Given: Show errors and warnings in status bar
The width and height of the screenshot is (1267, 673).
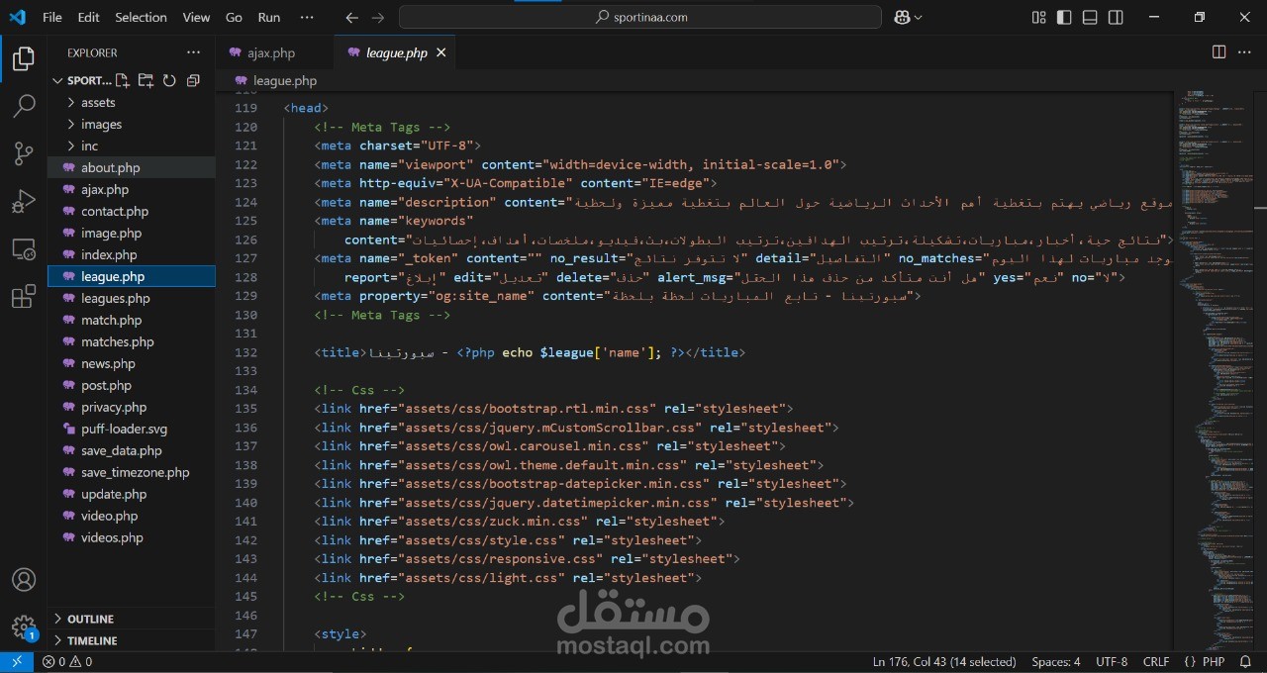Looking at the screenshot, I should 67,662.
